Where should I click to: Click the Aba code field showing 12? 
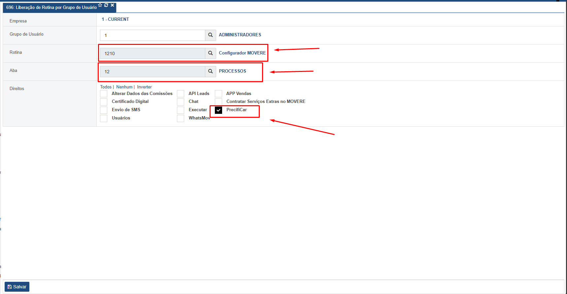pos(152,72)
